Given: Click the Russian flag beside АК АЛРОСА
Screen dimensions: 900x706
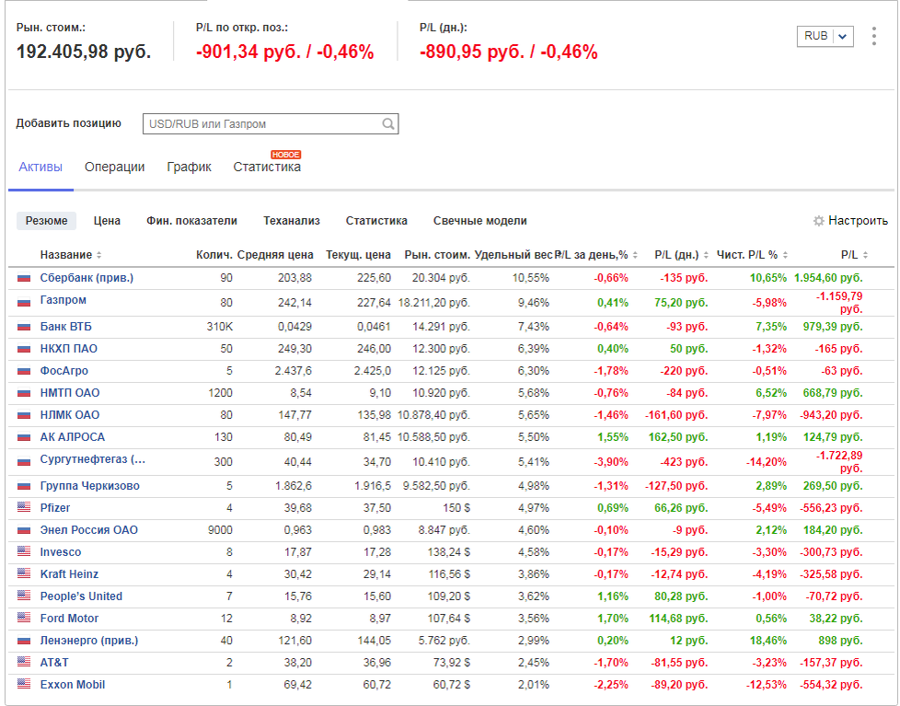Looking at the screenshot, I should [x=24, y=437].
